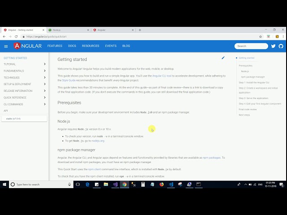Click the Angular site Search field

pos(251,46)
